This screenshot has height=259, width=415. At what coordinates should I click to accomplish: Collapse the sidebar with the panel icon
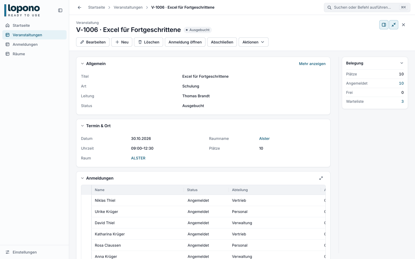coord(60,10)
